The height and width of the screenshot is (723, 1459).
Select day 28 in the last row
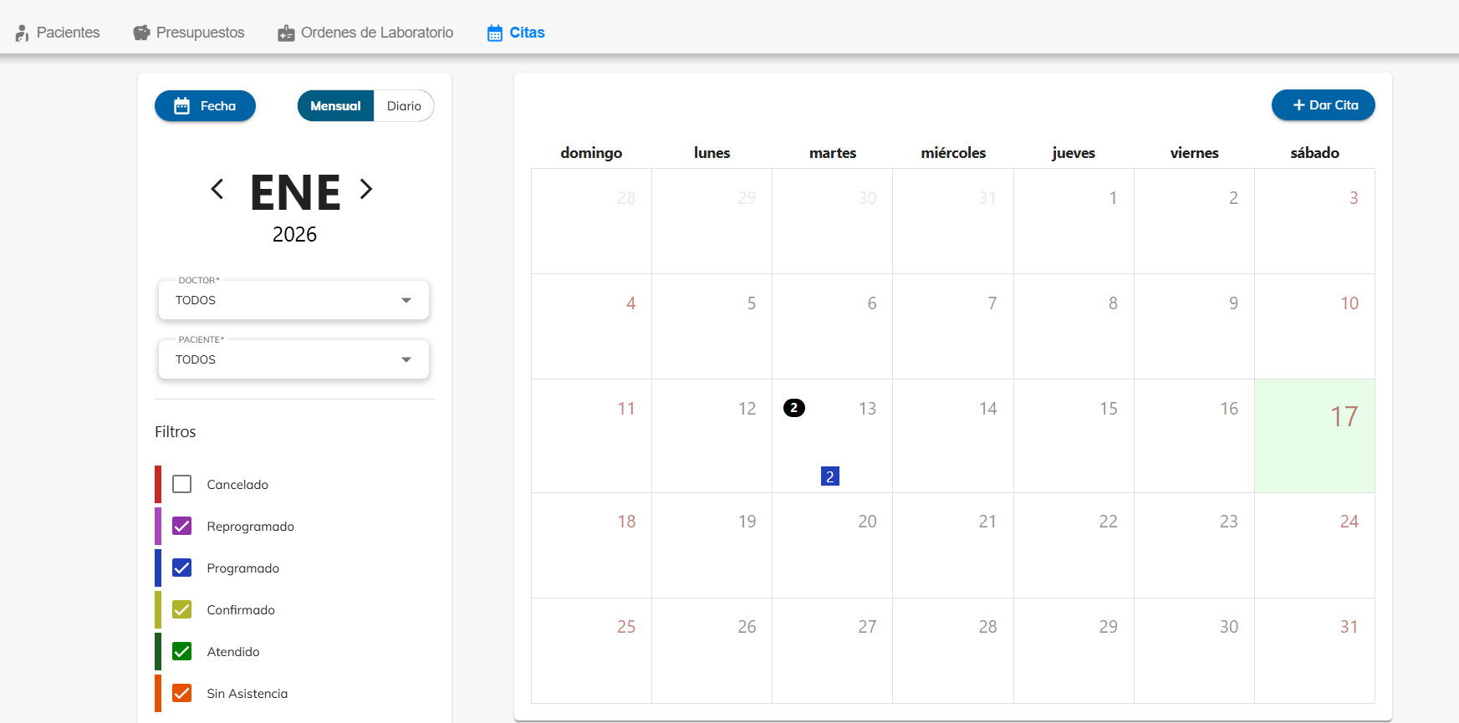(953, 650)
